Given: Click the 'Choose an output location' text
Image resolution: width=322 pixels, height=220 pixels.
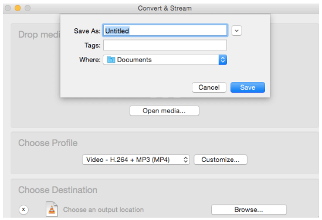Looking at the screenshot, I should 103,209.
